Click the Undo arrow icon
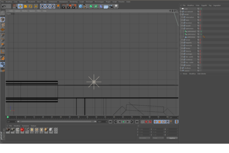Image resolution: width=229 pixels, height=153 pixels. pyautogui.click(x=4, y=6)
